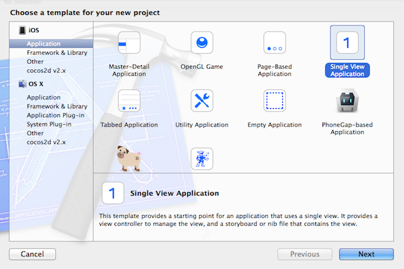404x269 pixels.
Task: Pick the Page-Based Application template icon
Action: pos(275,42)
